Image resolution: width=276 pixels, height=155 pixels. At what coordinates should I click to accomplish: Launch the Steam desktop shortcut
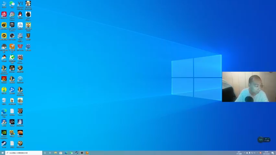click(x=4, y=144)
